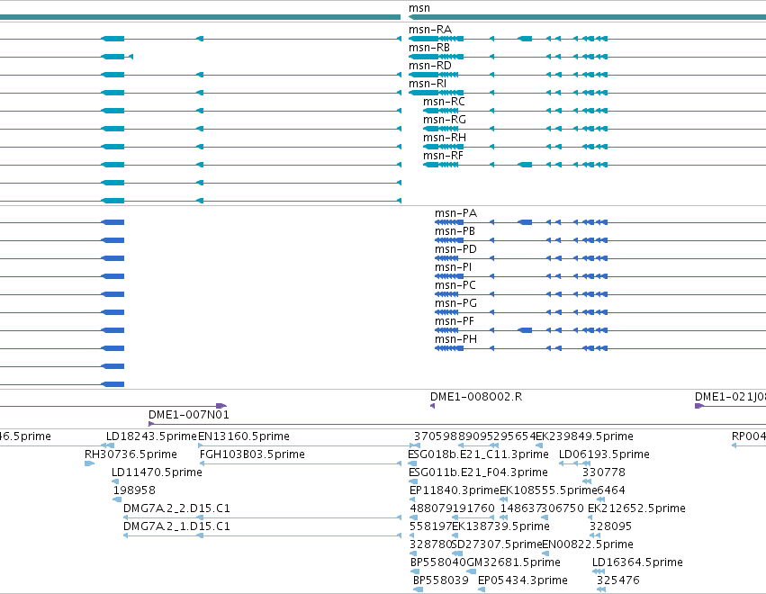This screenshot has width=766, height=594.
Task: Open the 330778 feature
Action: pos(603,472)
